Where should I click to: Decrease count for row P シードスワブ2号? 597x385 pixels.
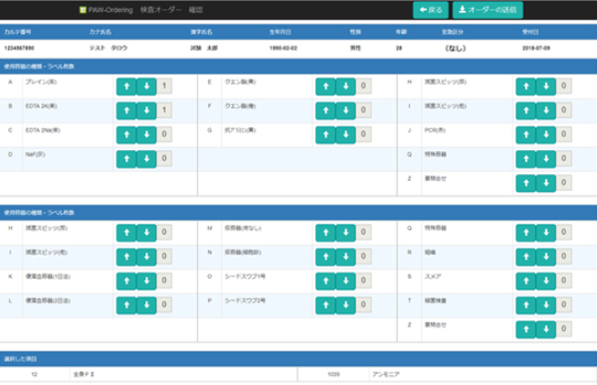(345, 305)
